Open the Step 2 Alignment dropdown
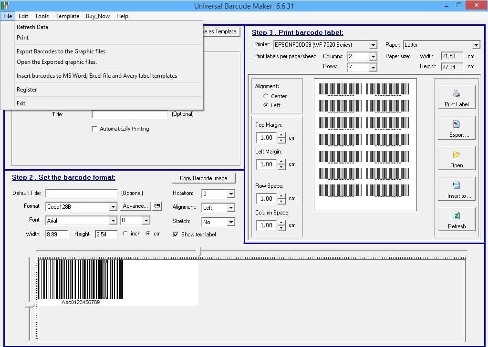 [230, 208]
